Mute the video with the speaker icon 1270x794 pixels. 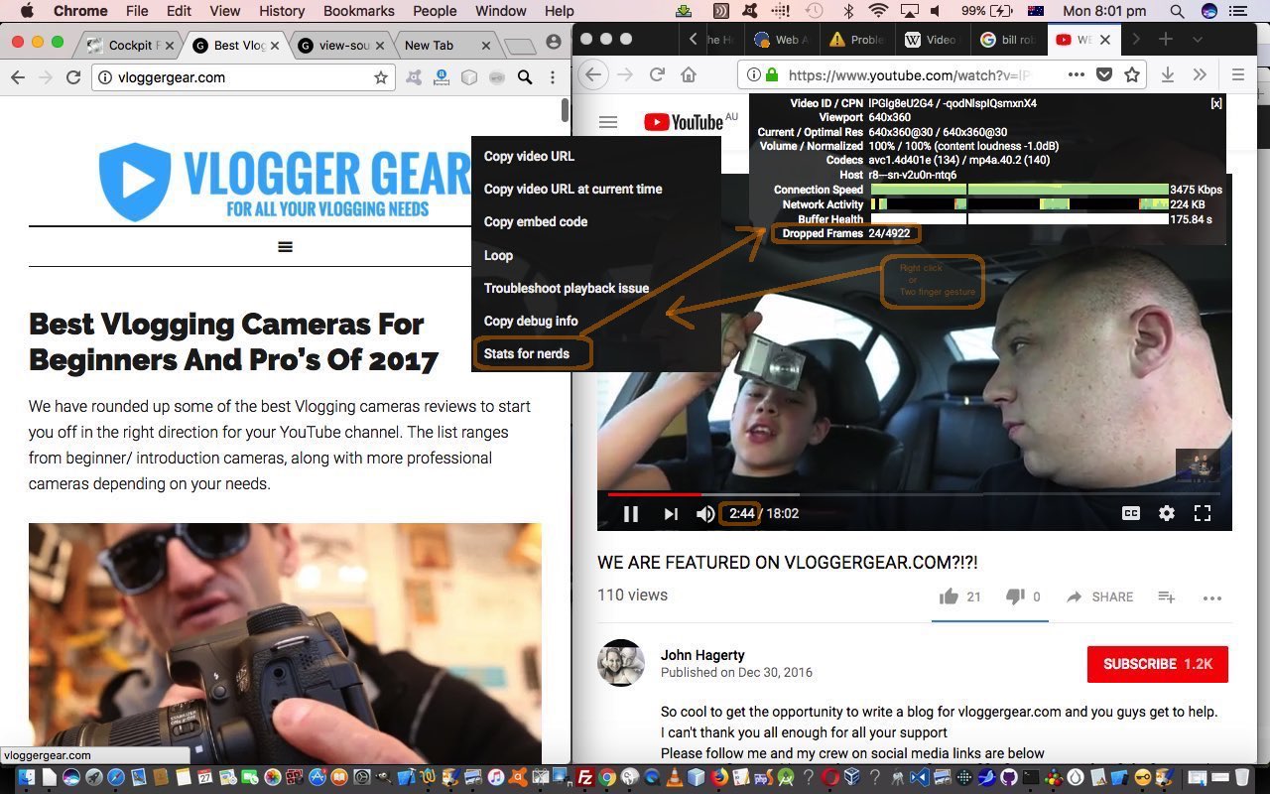click(x=705, y=513)
